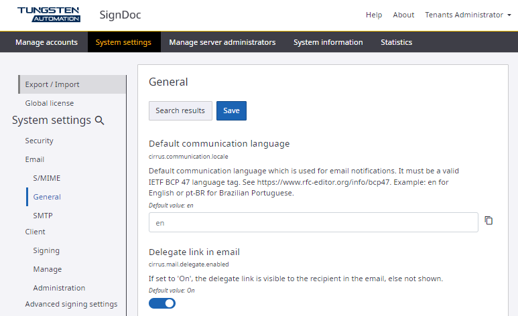Viewport: 518px width, 316px height.
Task: Toggle the Delegate link in email switch
Action: (x=161, y=303)
